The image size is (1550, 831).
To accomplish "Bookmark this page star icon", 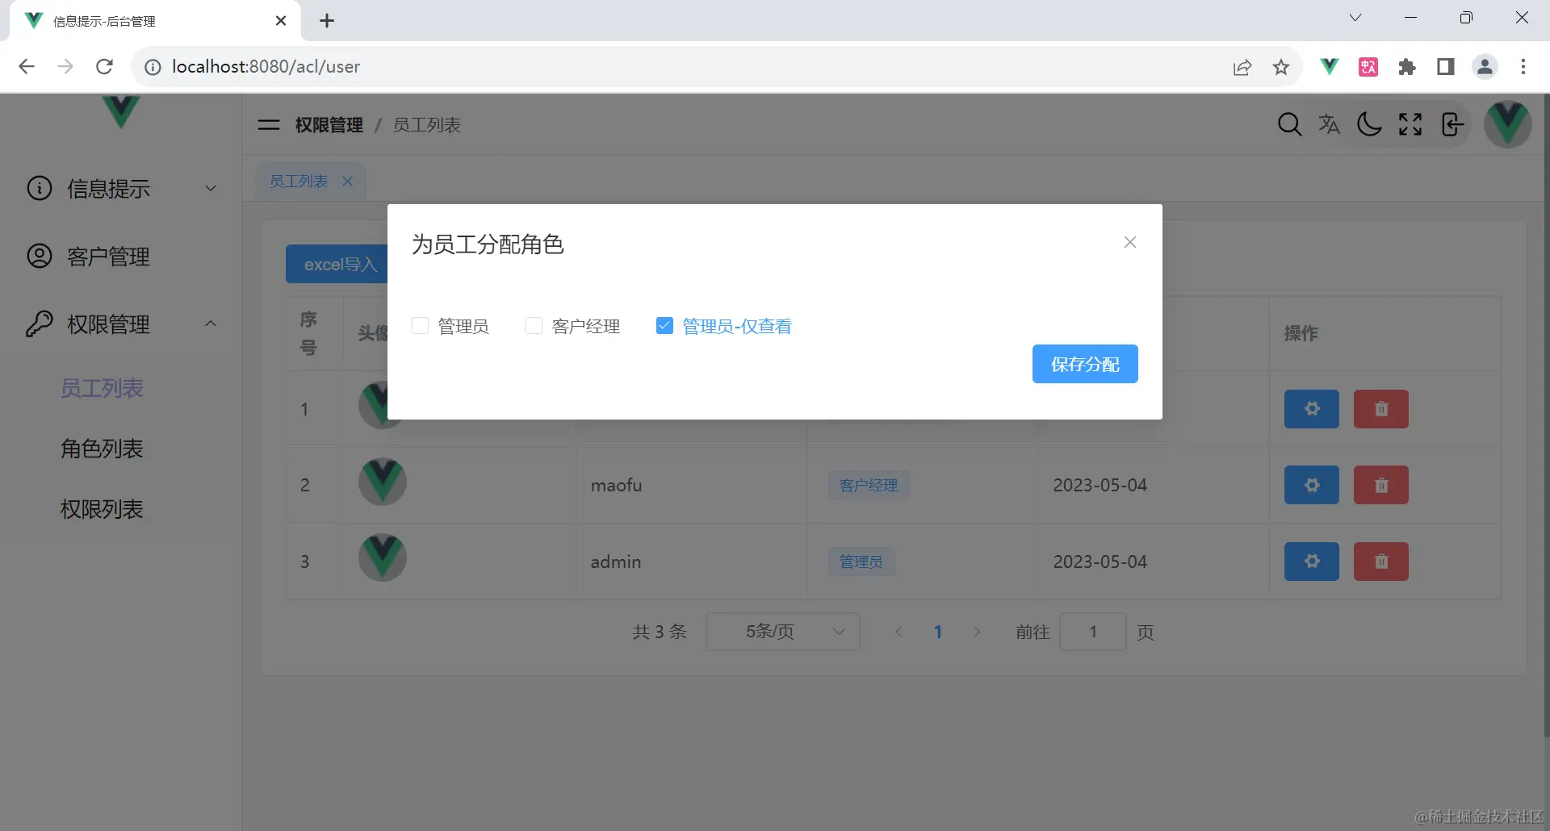I will (1281, 67).
